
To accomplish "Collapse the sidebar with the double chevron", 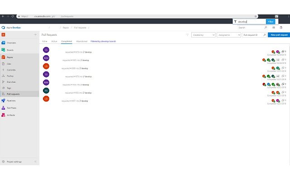I will [35, 162].
